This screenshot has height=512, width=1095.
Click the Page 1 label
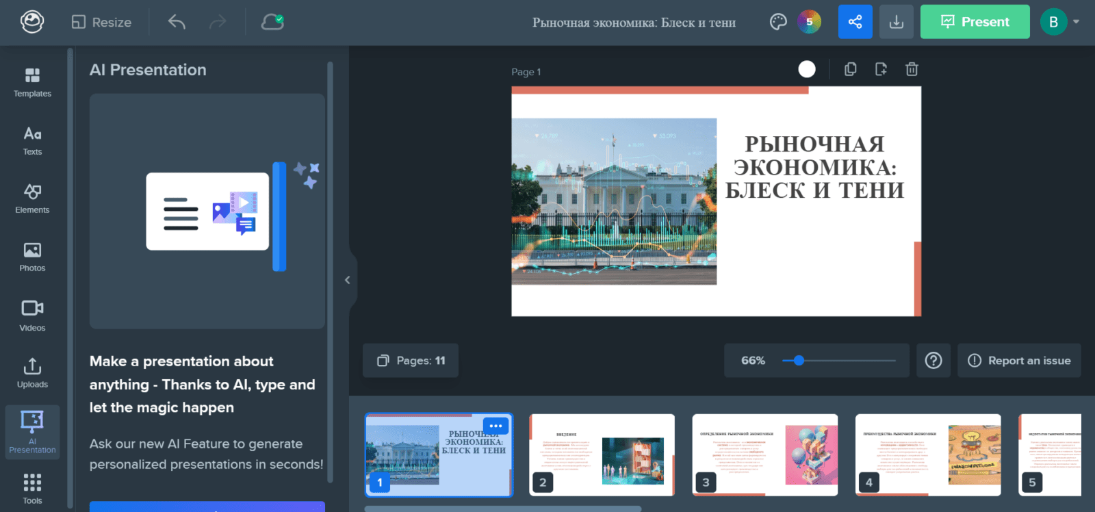point(526,72)
